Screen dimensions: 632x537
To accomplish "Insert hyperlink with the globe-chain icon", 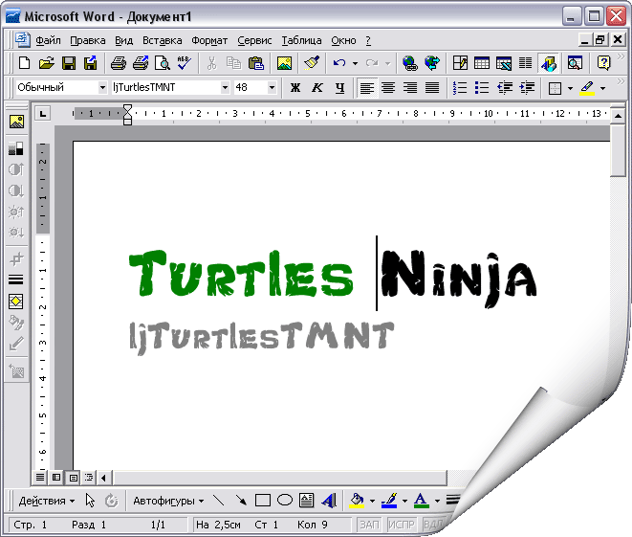I will (410, 63).
